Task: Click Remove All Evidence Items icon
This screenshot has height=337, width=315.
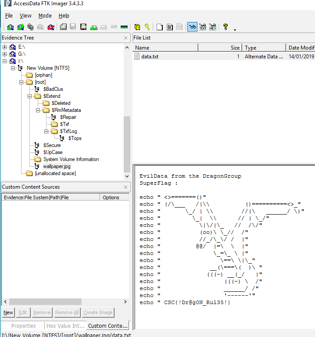Action: [x=51, y=27]
